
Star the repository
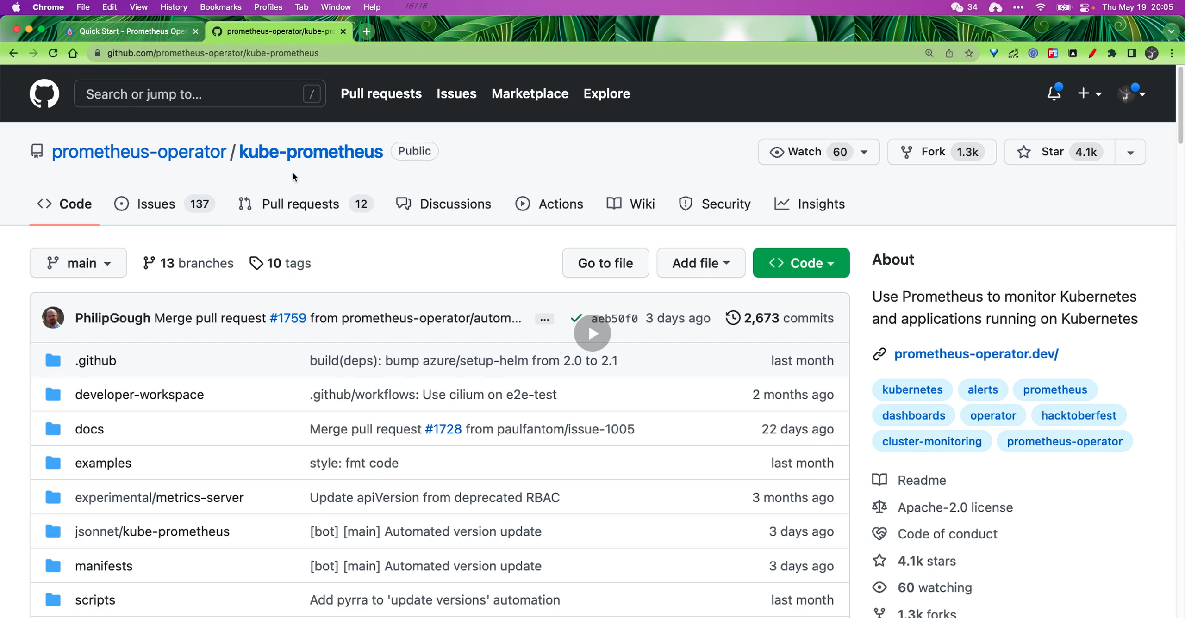tap(1059, 152)
